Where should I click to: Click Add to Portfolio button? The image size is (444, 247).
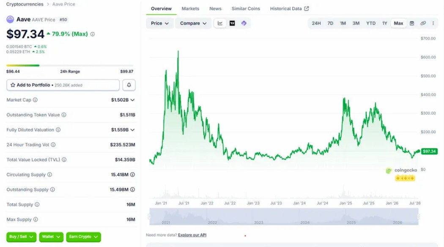[63, 85]
